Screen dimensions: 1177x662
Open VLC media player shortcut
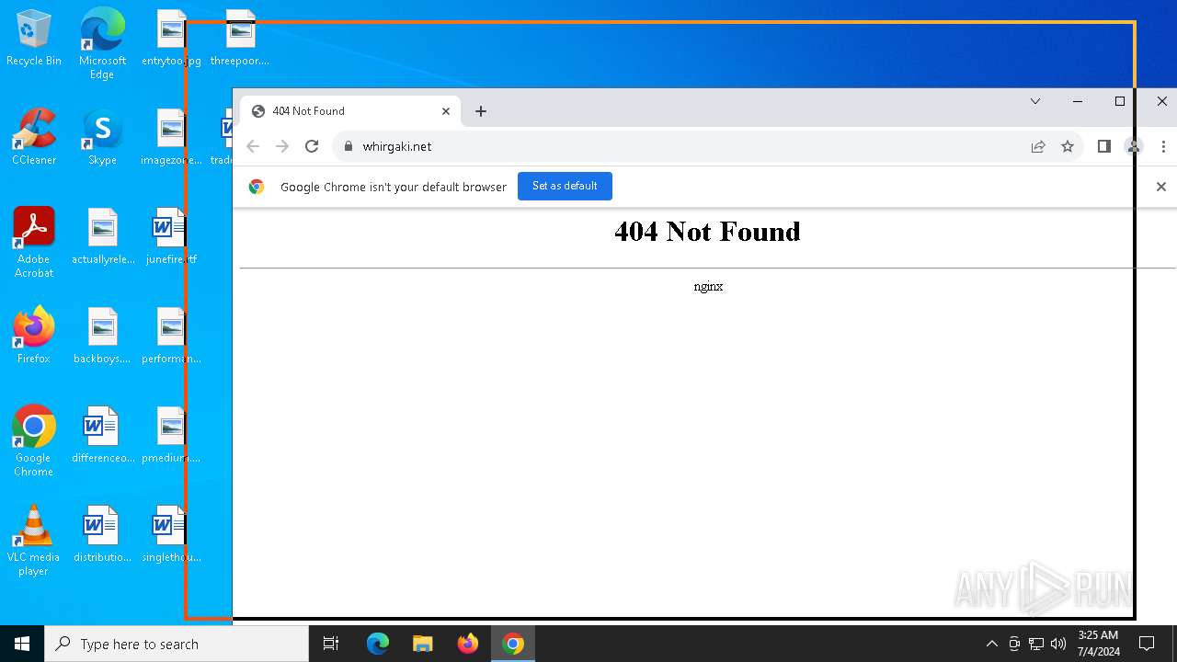34,540
